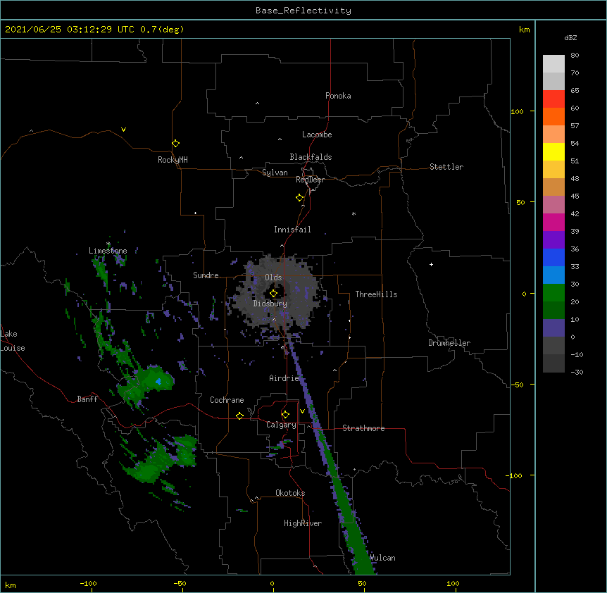Click the Didsbury town label

coord(270,304)
